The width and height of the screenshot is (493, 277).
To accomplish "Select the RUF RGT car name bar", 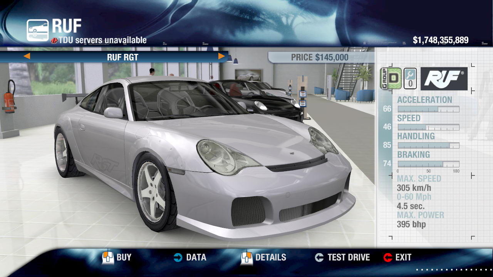I will point(122,57).
